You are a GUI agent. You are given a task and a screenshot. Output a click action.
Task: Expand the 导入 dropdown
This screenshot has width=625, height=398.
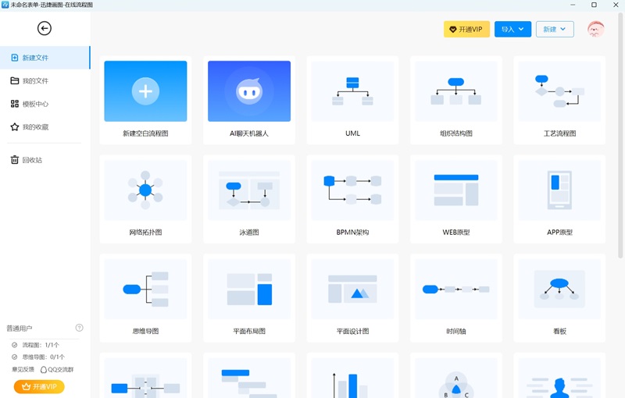pos(512,29)
